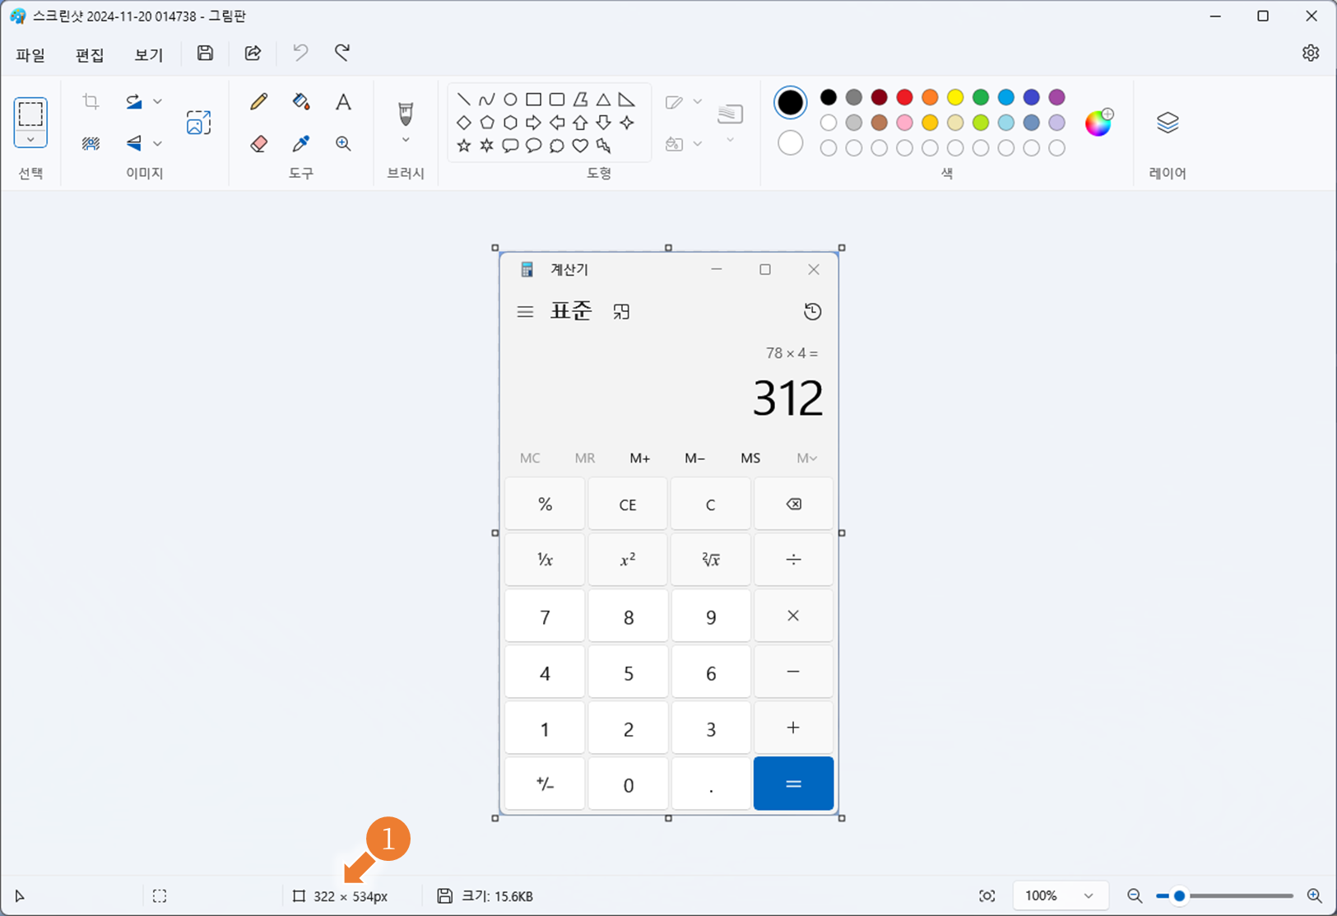Click the Fit to window icon
The height and width of the screenshot is (916, 1337).
(x=987, y=896)
